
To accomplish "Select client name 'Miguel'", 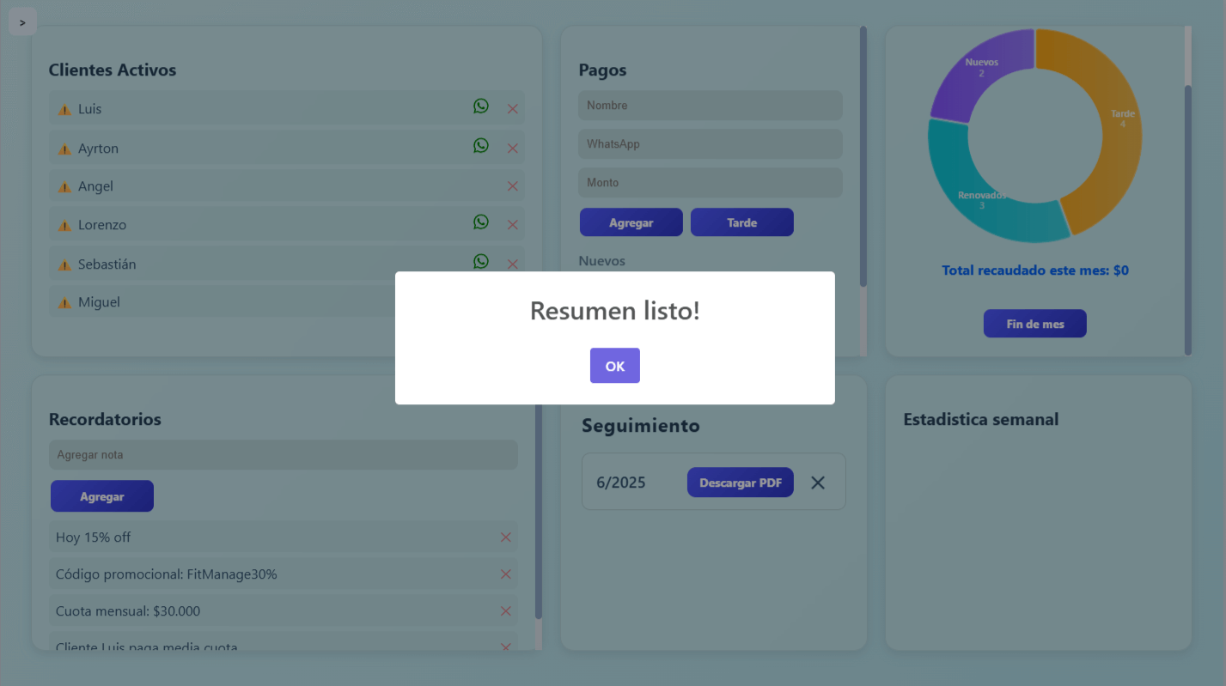I will (x=99, y=302).
